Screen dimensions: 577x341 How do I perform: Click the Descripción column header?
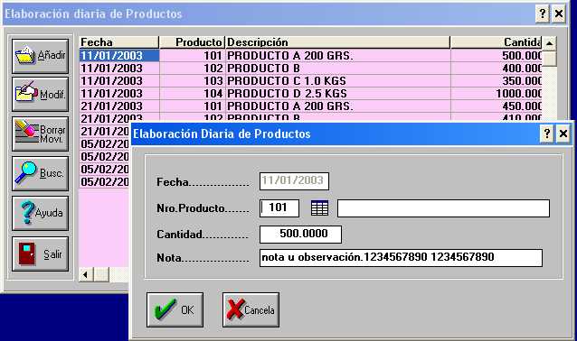(x=337, y=42)
